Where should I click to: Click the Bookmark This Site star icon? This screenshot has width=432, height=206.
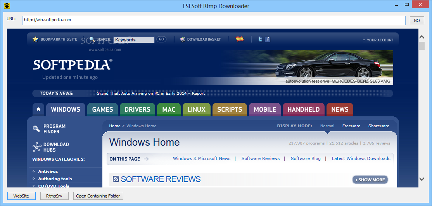click(35, 39)
